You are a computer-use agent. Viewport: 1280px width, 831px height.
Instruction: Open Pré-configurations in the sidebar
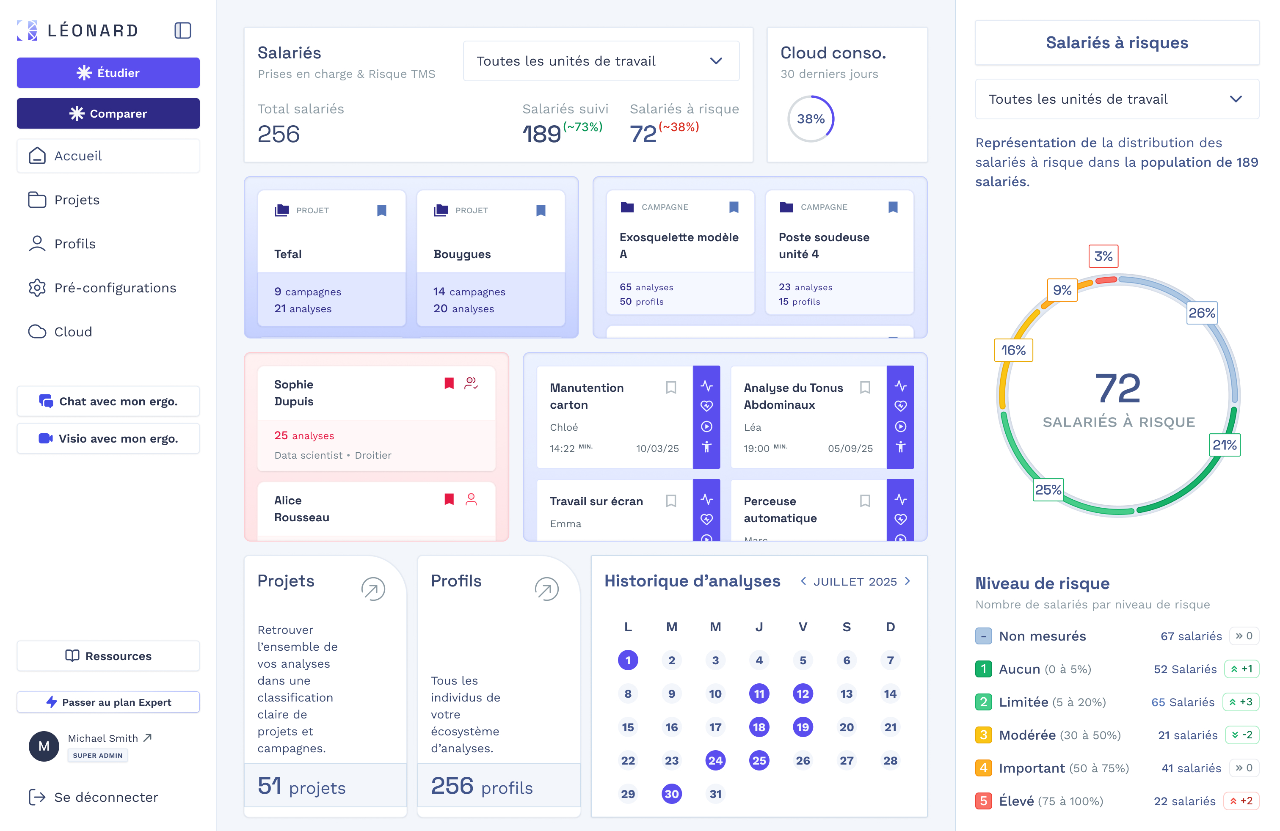pos(108,288)
